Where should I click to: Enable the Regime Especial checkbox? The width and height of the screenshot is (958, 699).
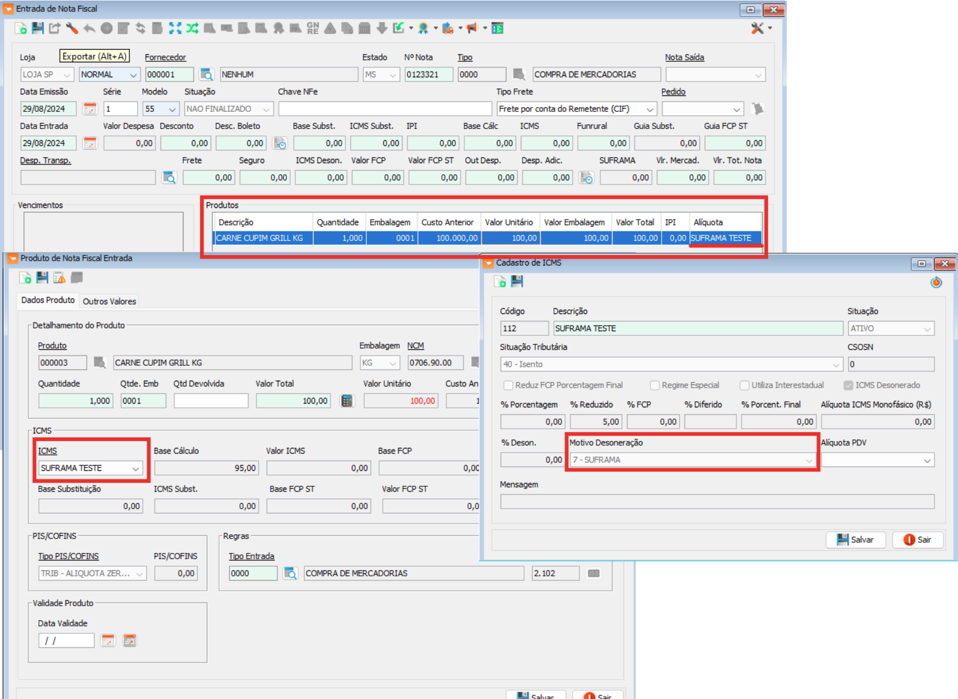(655, 385)
